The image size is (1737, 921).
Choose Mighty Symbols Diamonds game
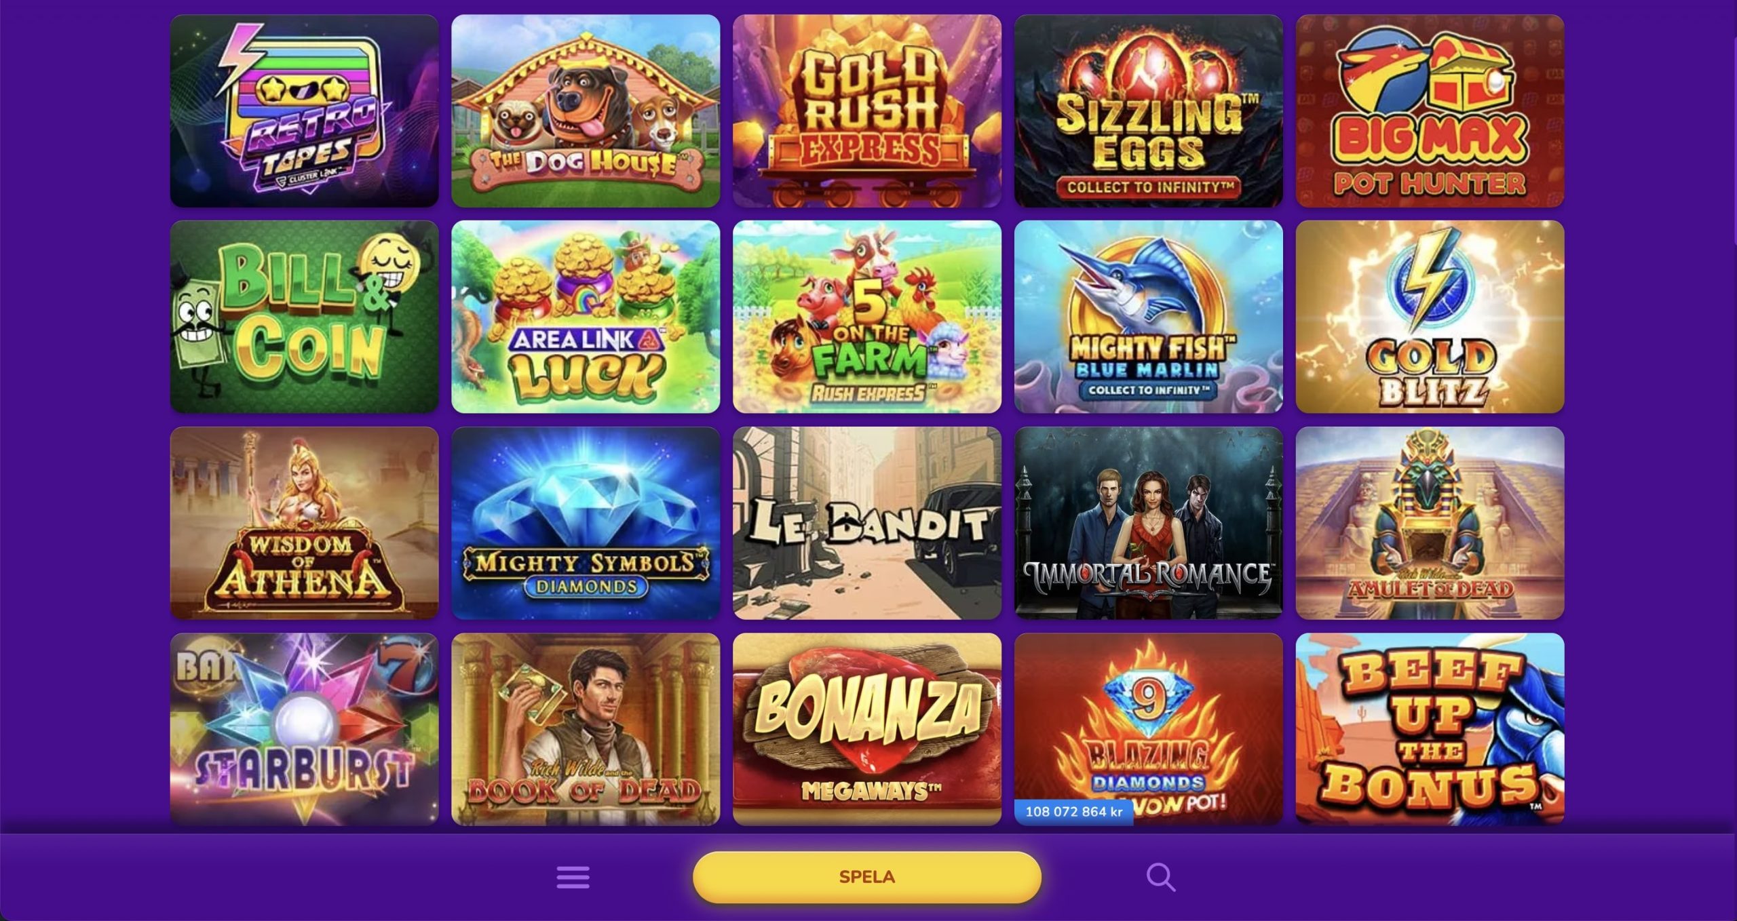click(586, 523)
